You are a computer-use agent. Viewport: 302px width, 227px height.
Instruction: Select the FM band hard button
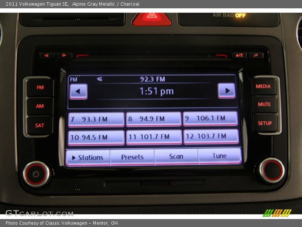tap(40, 88)
